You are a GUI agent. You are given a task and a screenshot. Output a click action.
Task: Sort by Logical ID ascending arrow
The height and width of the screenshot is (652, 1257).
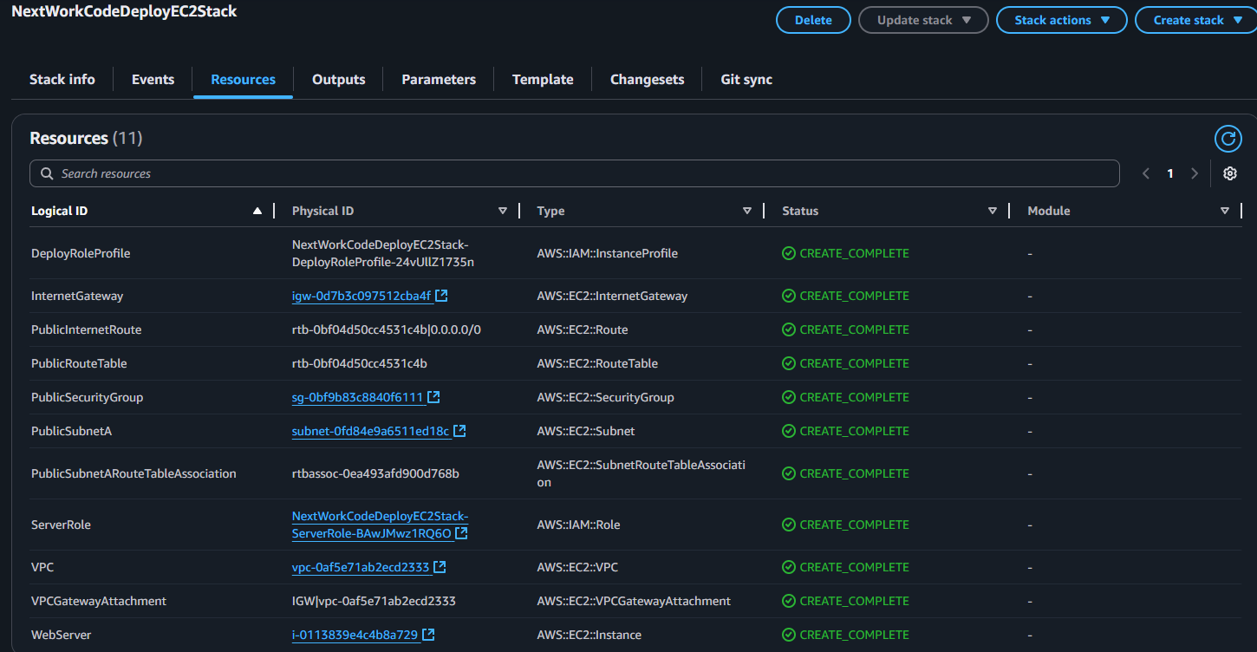pos(257,211)
